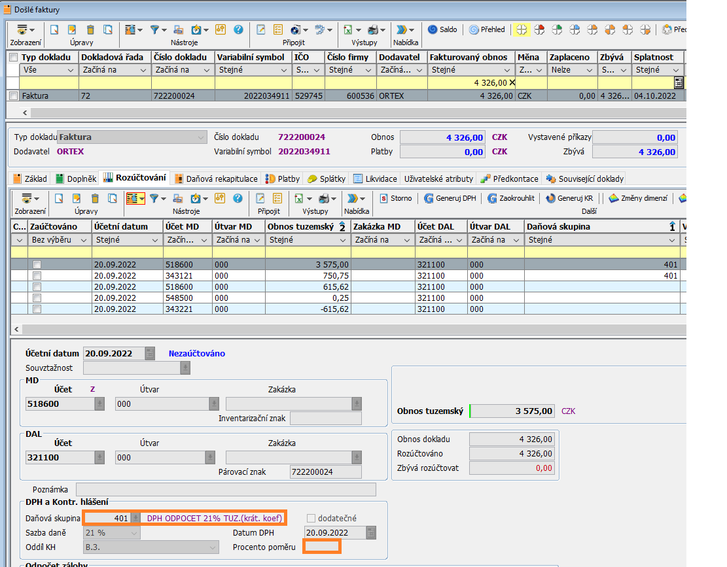
Task: Delete record using top toolbar trash icon
Action: tap(90, 29)
